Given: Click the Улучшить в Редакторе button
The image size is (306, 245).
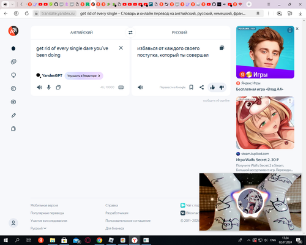Looking at the screenshot, I should [x=84, y=76].
